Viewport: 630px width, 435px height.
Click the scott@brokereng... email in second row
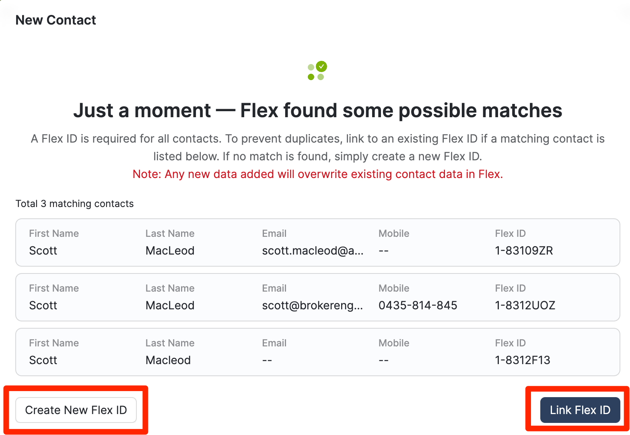click(312, 305)
